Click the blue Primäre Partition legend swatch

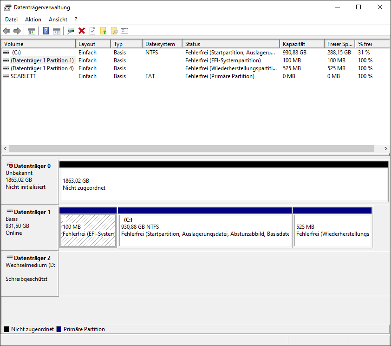click(x=59, y=329)
